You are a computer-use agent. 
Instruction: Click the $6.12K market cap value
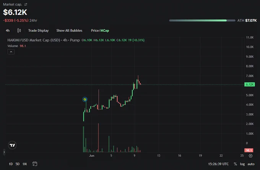coord(15,12)
